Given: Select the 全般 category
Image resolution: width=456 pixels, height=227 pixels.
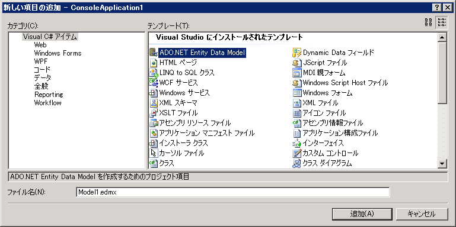Looking at the screenshot, I should tap(42, 86).
